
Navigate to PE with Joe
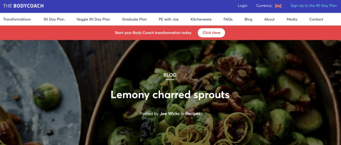click(169, 19)
